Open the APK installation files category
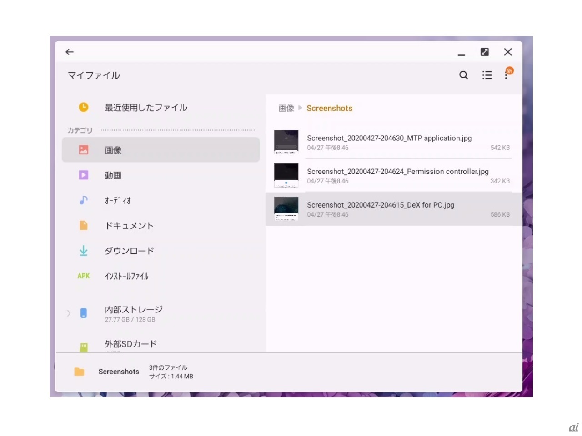The width and height of the screenshot is (582, 436). tap(126, 276)
